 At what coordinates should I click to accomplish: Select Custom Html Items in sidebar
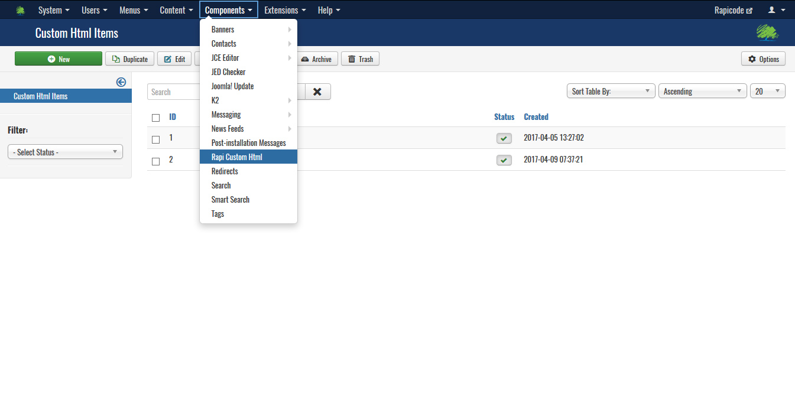(x=66, y=96)
